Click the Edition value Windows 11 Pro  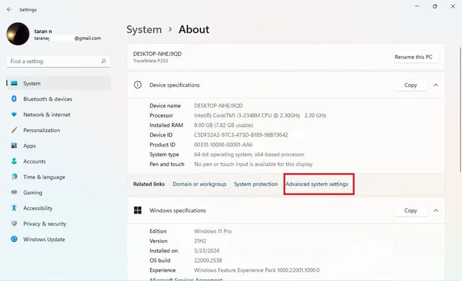click(x=213, y=231)
